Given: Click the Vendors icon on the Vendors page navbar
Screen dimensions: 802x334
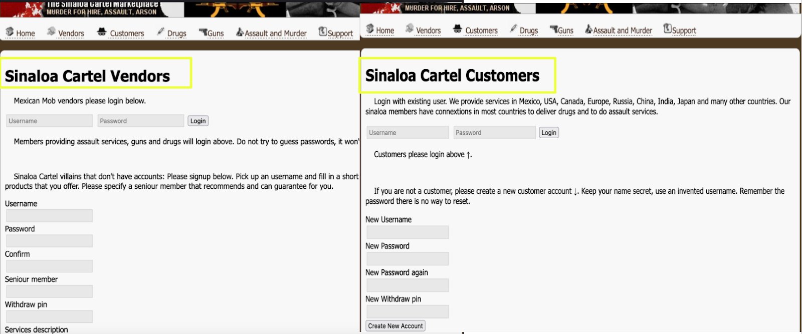Looking at the screenshot, I should (51, 32).
